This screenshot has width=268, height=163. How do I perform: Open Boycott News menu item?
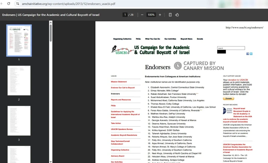tap(187, 39)
